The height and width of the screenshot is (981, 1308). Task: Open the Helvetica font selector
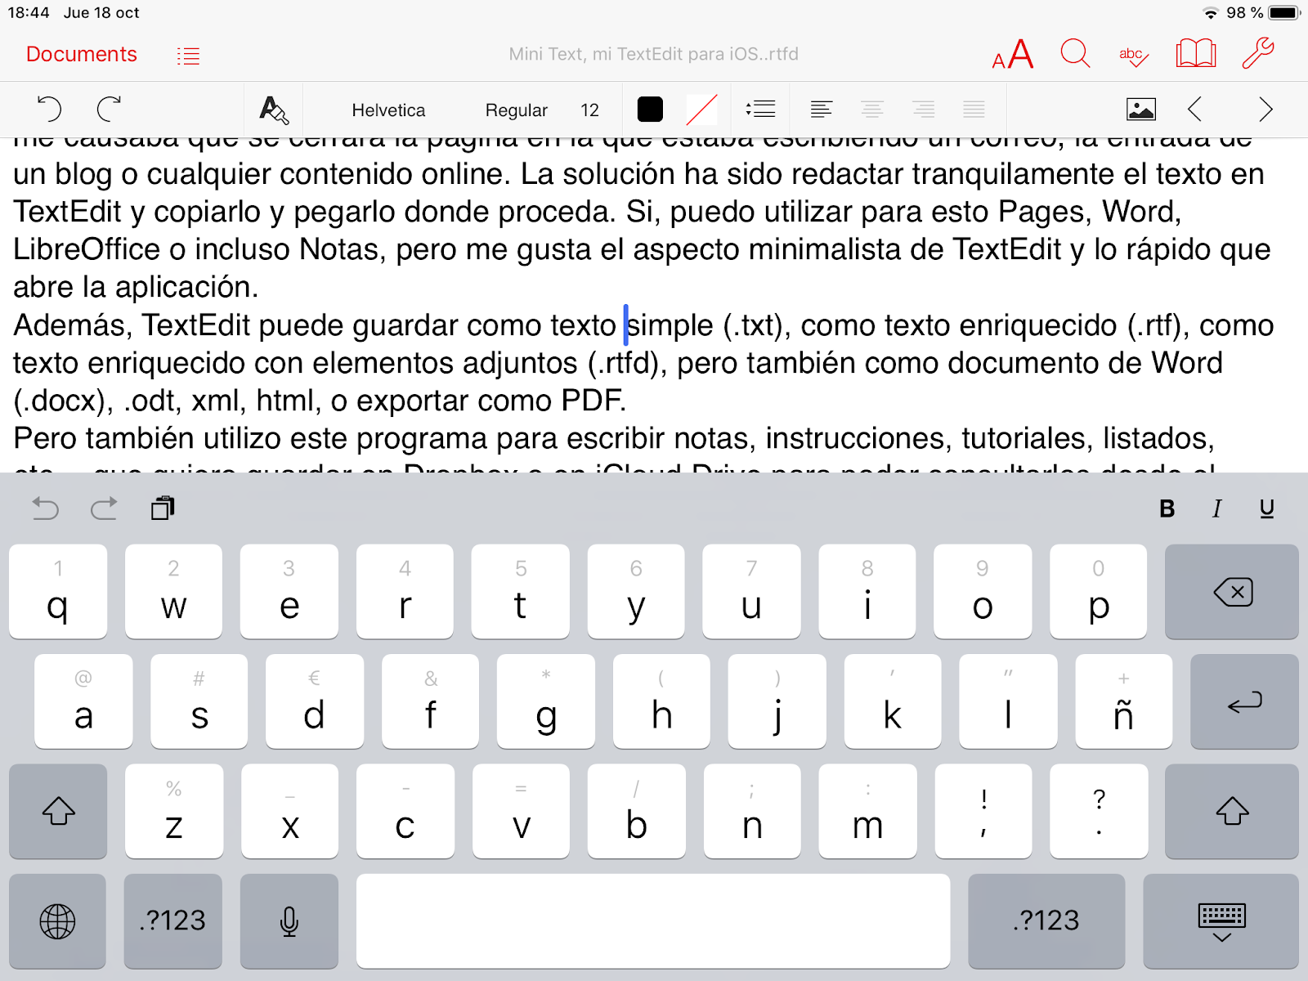coord(388,110)
